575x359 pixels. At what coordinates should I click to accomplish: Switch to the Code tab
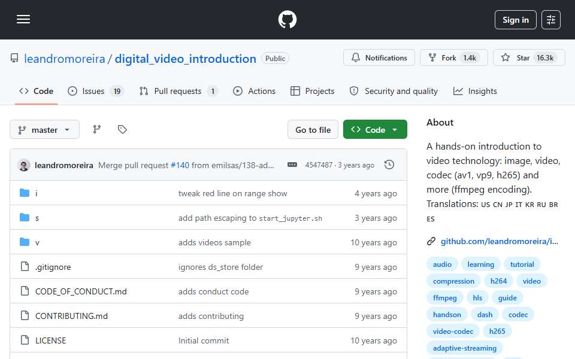(x=37, y=91)
